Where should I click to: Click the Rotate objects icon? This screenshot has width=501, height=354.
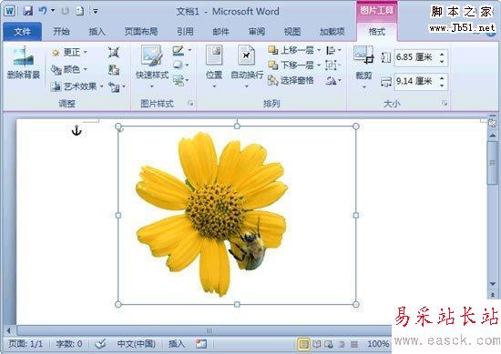click(x=331, y=81)
